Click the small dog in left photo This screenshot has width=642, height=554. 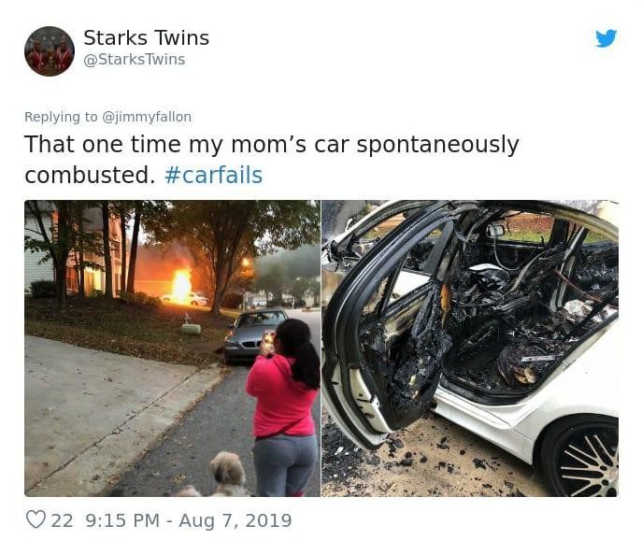click(x=223, y=475)
